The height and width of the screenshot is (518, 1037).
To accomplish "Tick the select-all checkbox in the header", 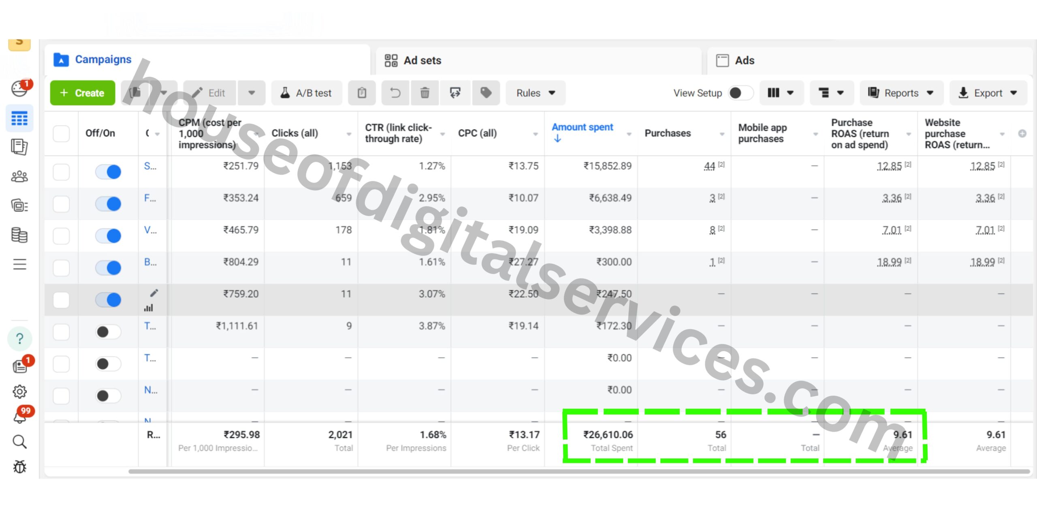I will point(61,134).
